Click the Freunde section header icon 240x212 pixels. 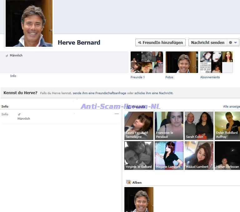[x=128, y=107]
